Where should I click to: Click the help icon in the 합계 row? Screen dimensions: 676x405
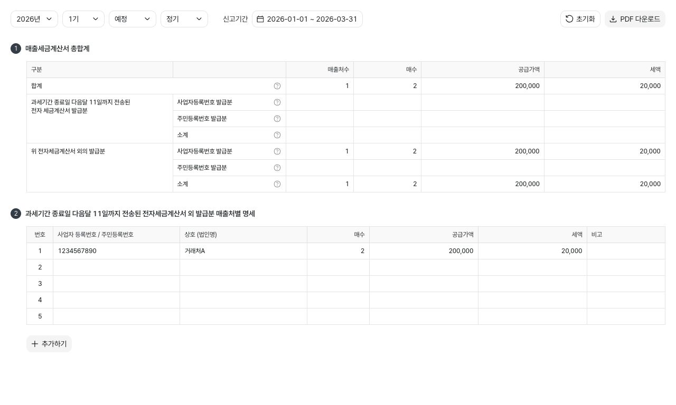[x=277, y=86]
